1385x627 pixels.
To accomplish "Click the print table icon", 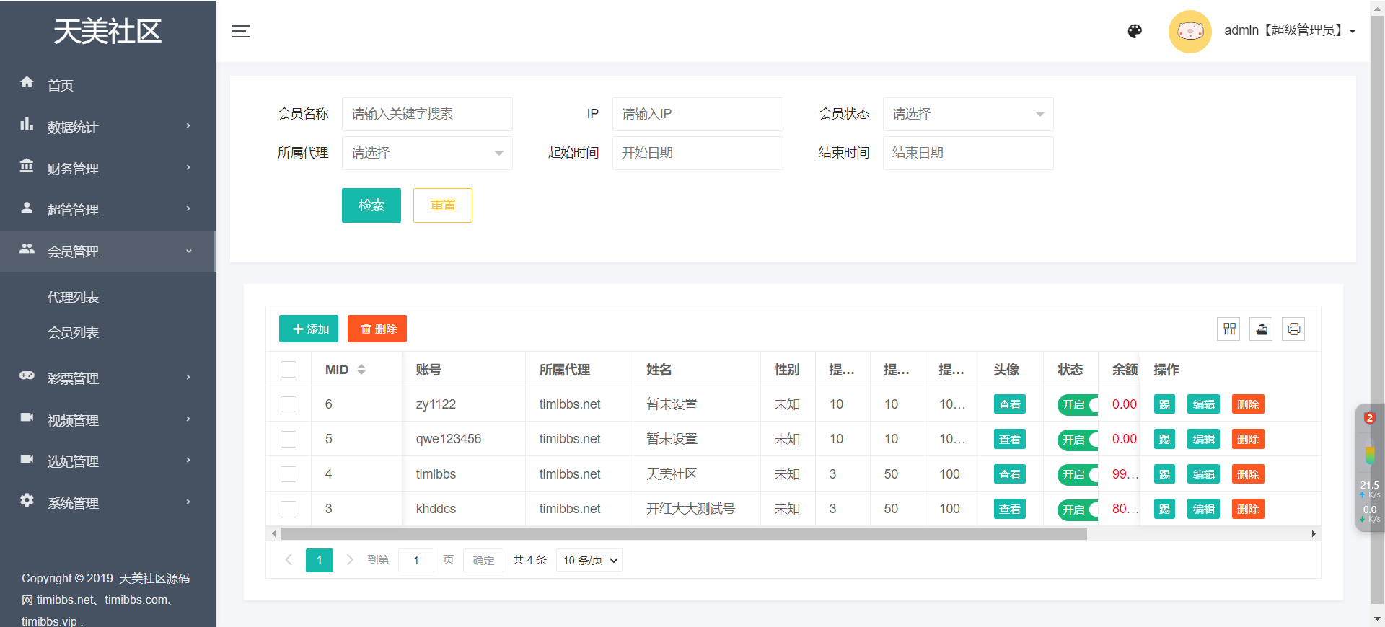I will click(1293, 329).
